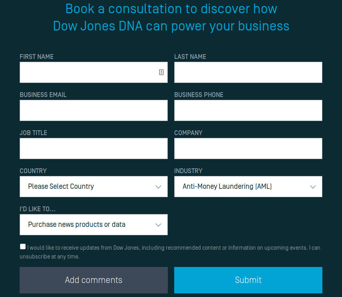Viewport: 342px width, 297px height.
Task: Select the Job Title text box
Action: pyautogui.click(x=94, y=148)
